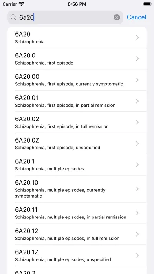Open the chevron for 6A20 Schizophrenia

137,37
